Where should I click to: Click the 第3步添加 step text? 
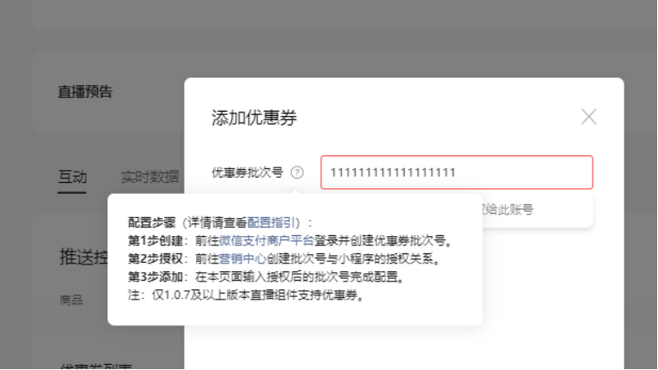[x=151, y=276]
